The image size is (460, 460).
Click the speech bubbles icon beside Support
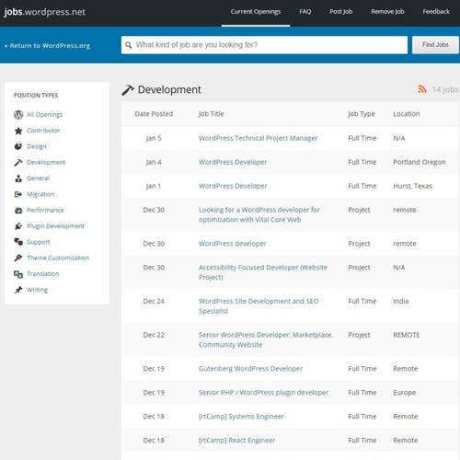tap(18, 242)
